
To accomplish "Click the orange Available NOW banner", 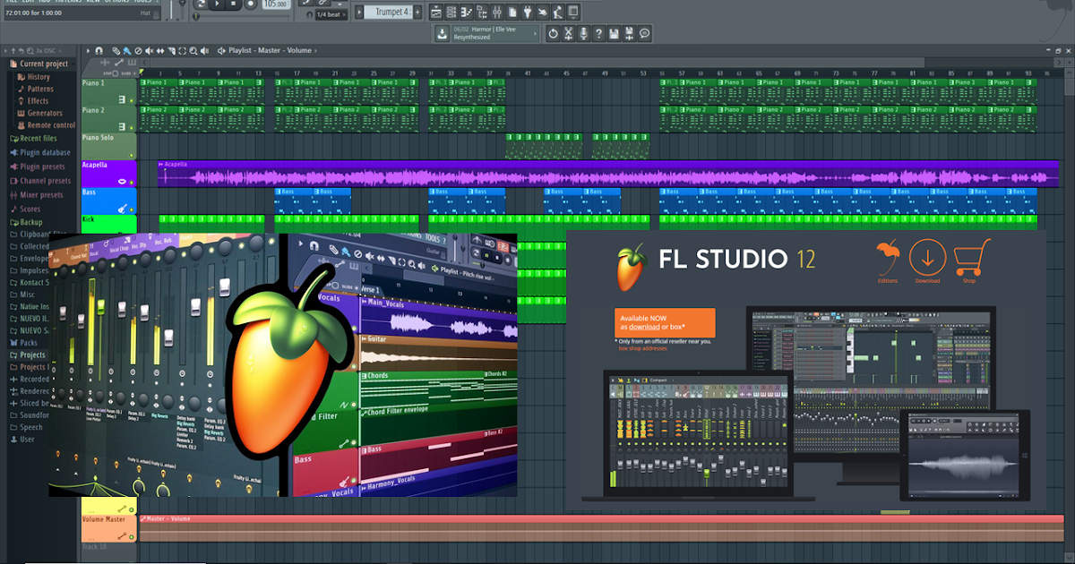I will (665, 322).
